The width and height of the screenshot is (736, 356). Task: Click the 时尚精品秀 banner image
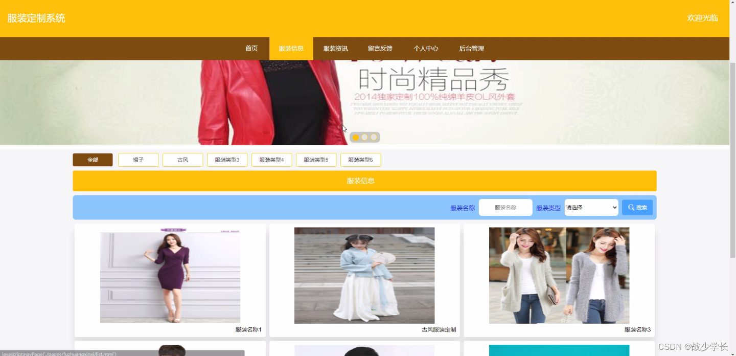coord(364,102)
